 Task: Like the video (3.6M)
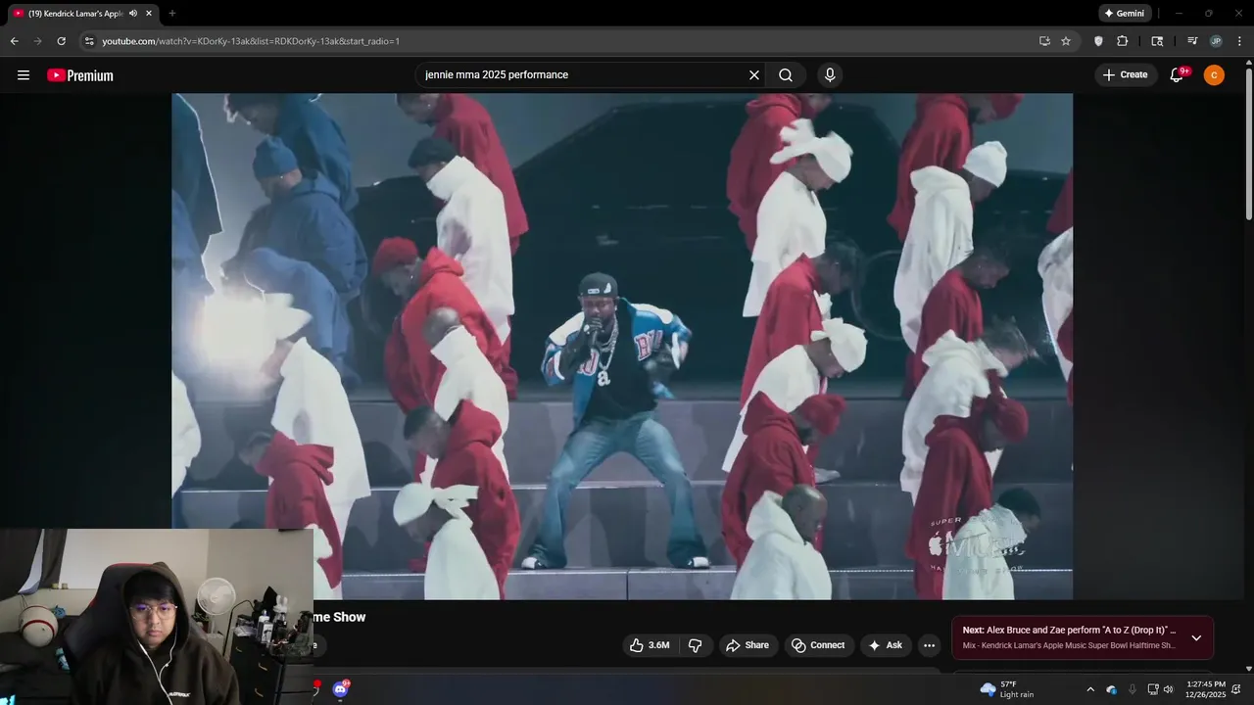(x=650, y=645)
